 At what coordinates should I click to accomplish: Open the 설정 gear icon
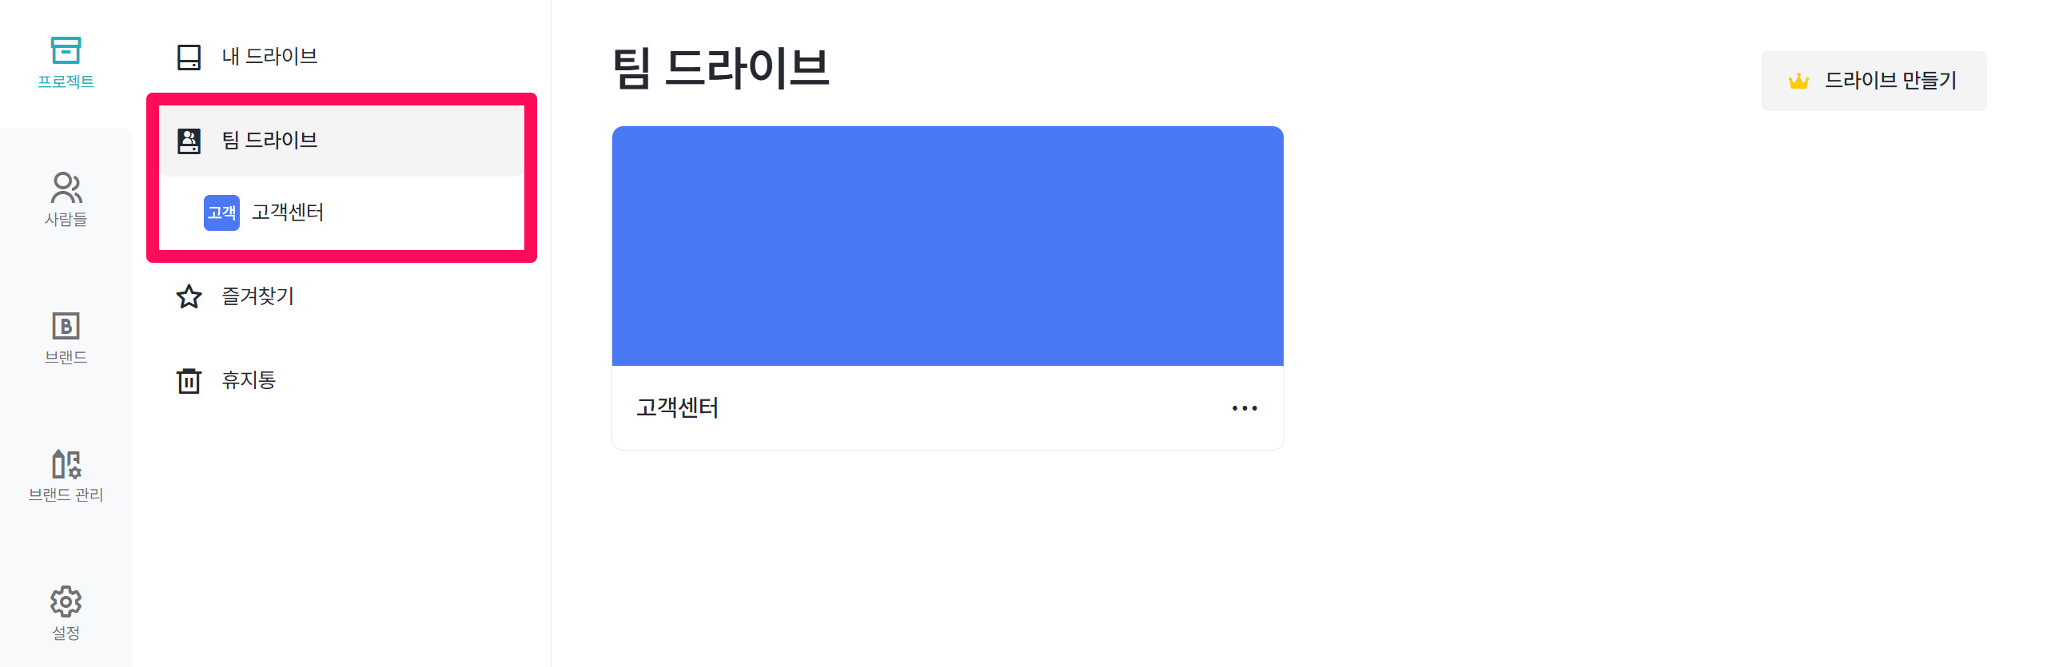pos(66,601)
